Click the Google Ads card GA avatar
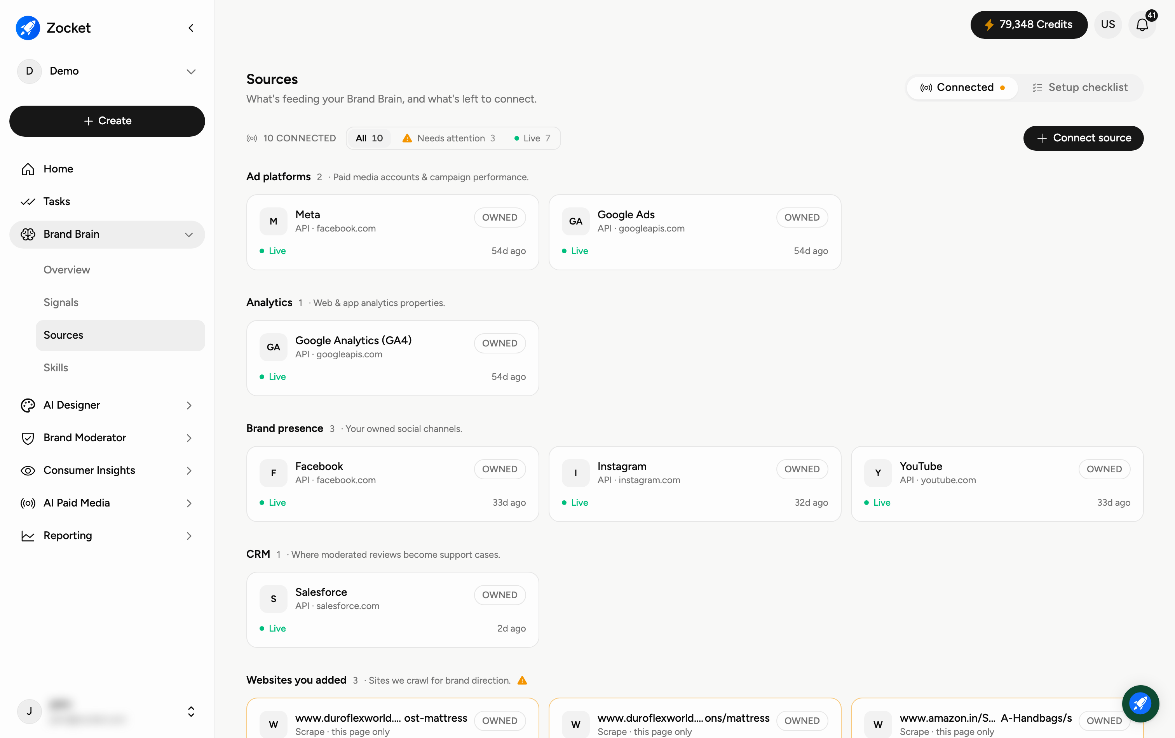 (x=576, y=221)
